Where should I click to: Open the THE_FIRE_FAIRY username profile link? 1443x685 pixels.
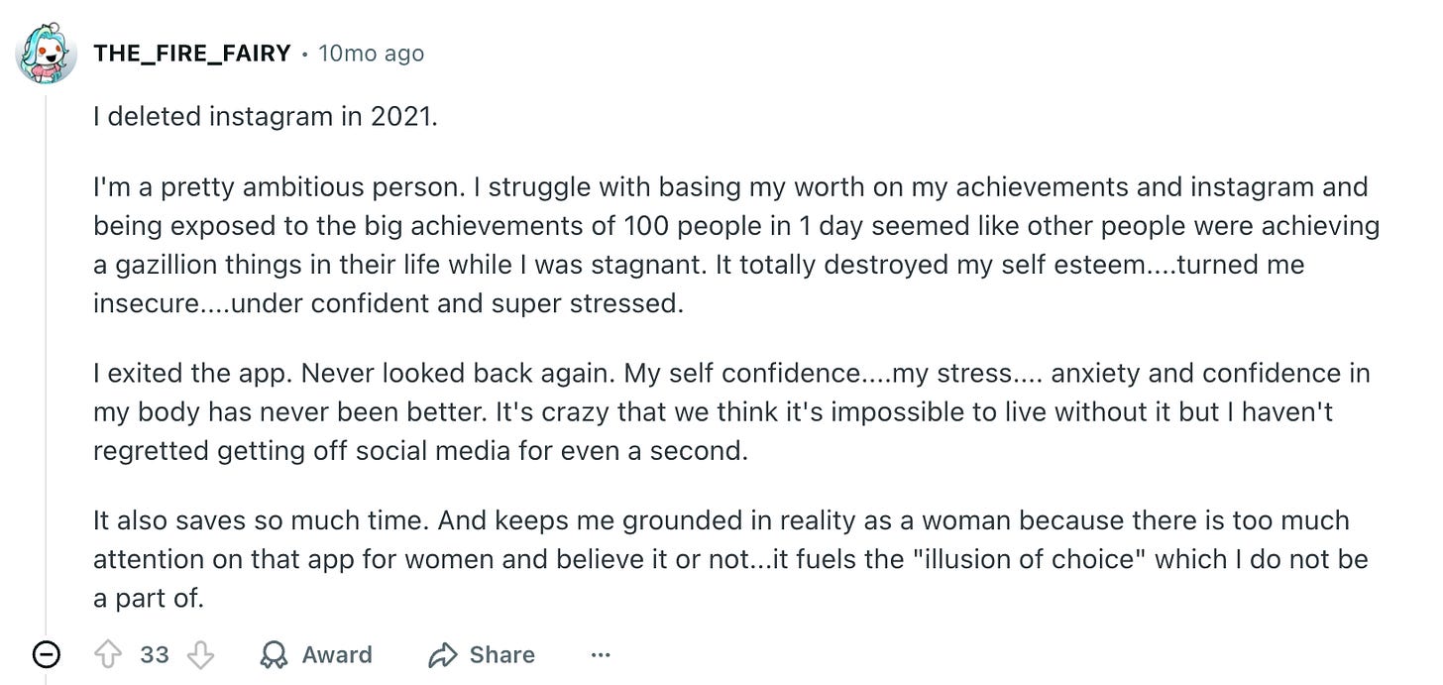[191, 54]
